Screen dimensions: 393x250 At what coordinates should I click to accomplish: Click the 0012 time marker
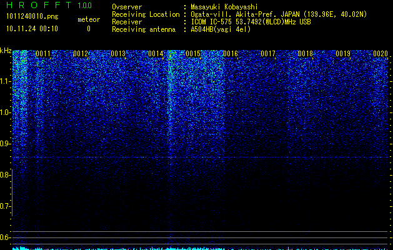click(x=81, y=54)
